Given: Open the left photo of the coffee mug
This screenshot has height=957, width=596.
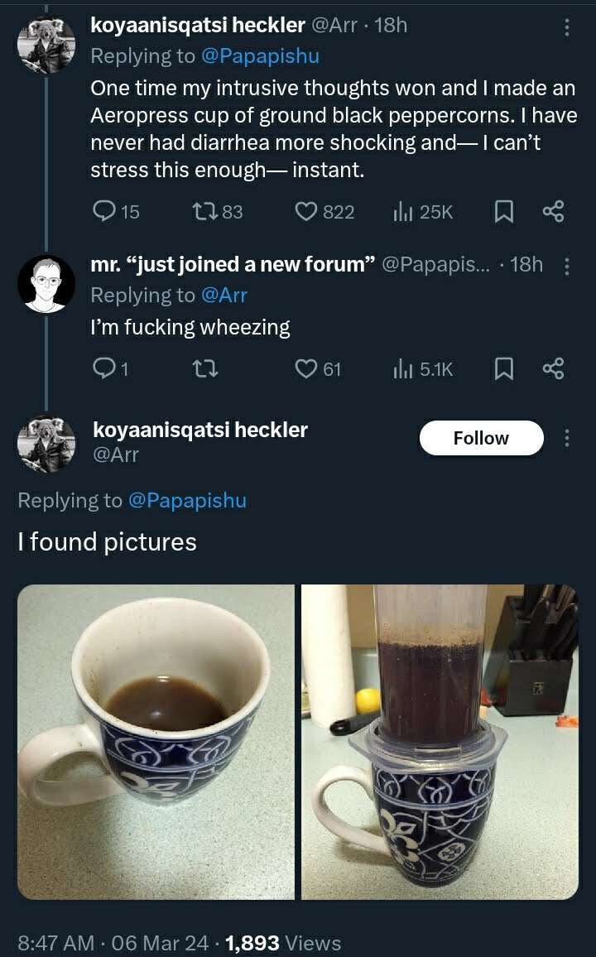Looking at the screenshot, I should [x=156, y=742].
